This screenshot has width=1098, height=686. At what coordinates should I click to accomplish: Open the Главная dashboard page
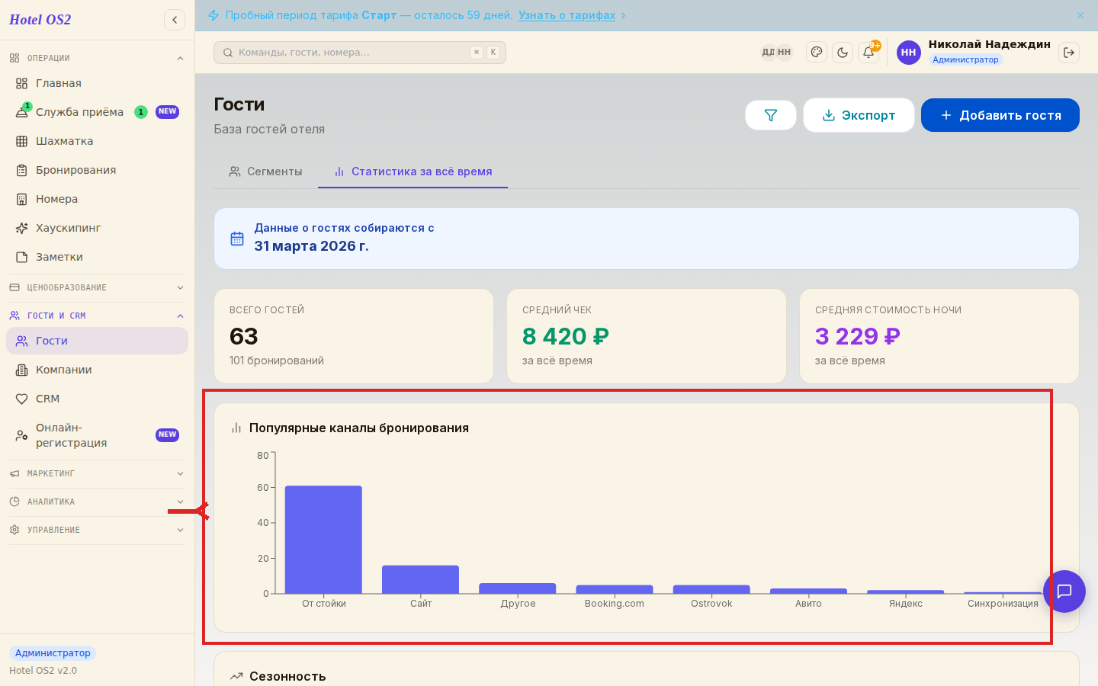(97, 83)
